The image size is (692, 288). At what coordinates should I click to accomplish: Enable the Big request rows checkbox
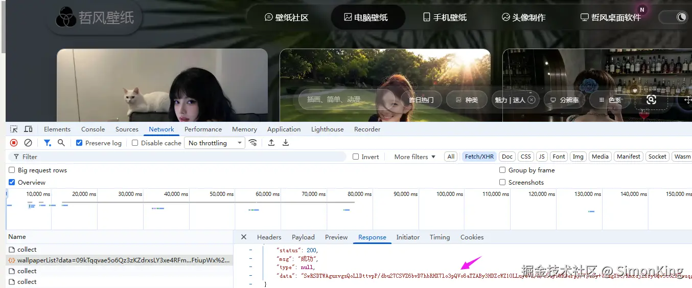[x=12, y=170]
